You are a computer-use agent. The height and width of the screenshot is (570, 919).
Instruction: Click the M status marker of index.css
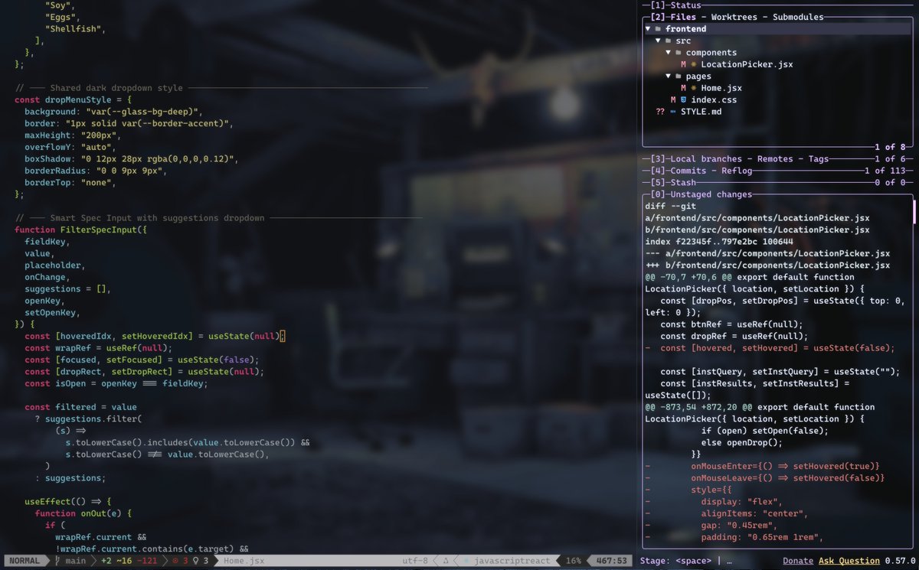click(673, 100)
